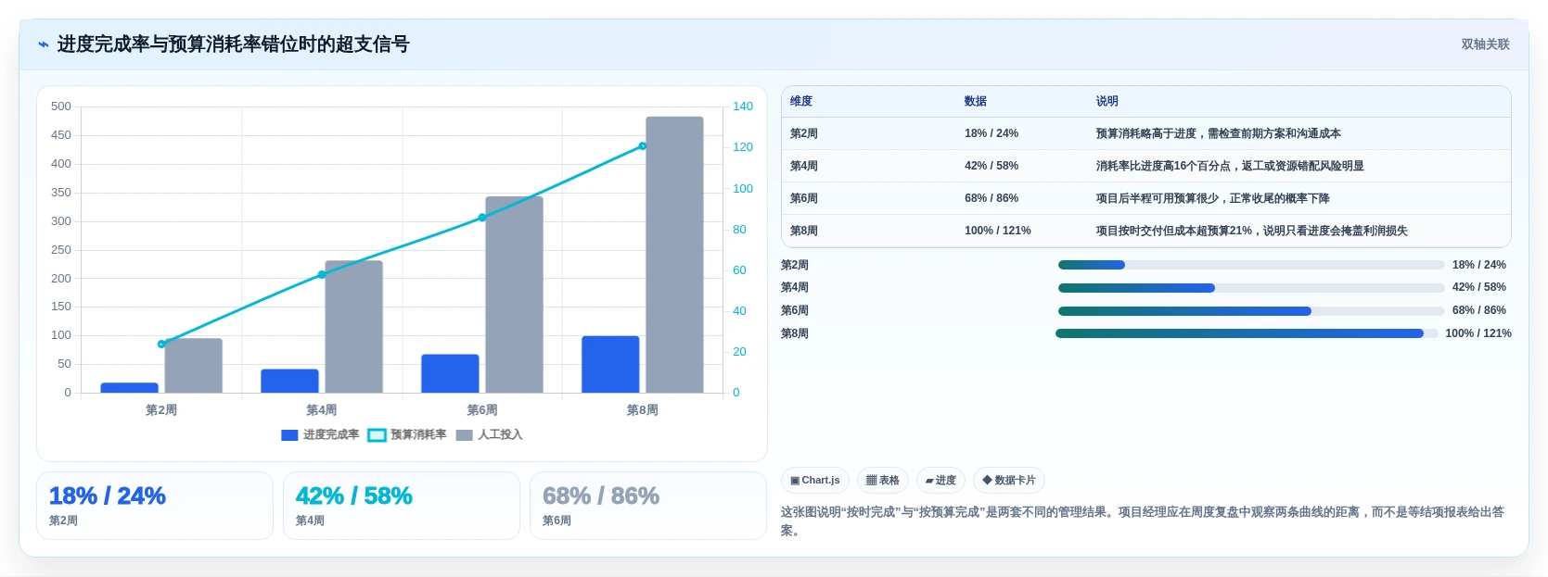Click the summary paragraph starting 这张图说明
This screenshot has height=577, width=1548.
pyautogui.click(x=1143, y=521)
